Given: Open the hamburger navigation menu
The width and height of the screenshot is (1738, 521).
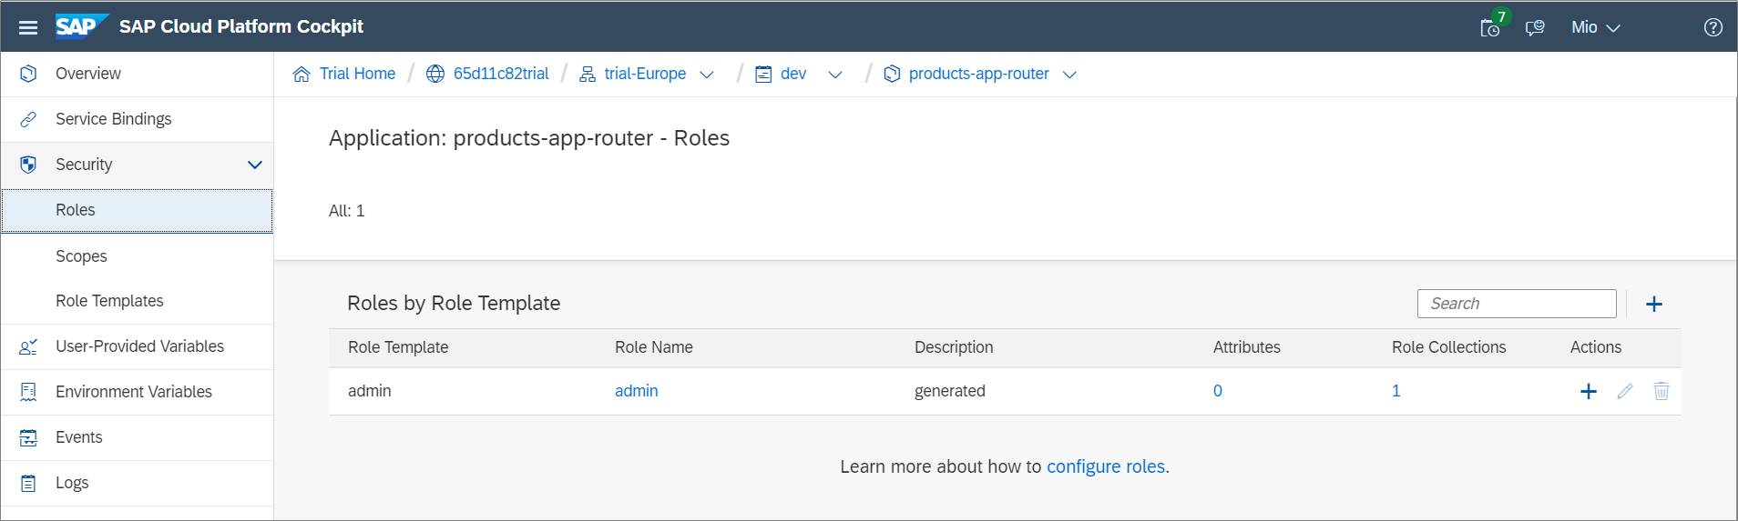Looking at the screenshot, I should 28,27.
